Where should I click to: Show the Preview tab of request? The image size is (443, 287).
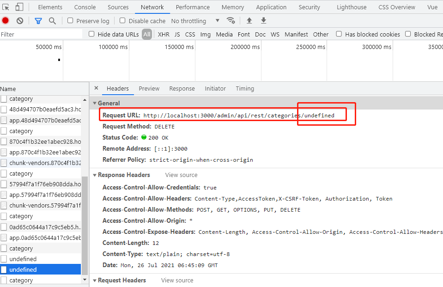pyautogui.click(x=149, y=89)
